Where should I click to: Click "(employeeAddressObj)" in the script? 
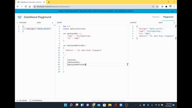pyautogui.click(x=76, y=64)
